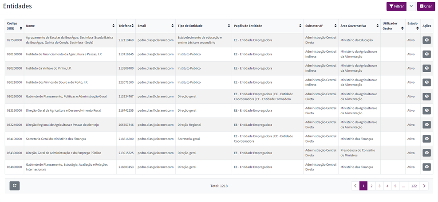This screenshot has height=202, width=438.
Task: Click the pagination ellipsis
Action: coord(404,186)
